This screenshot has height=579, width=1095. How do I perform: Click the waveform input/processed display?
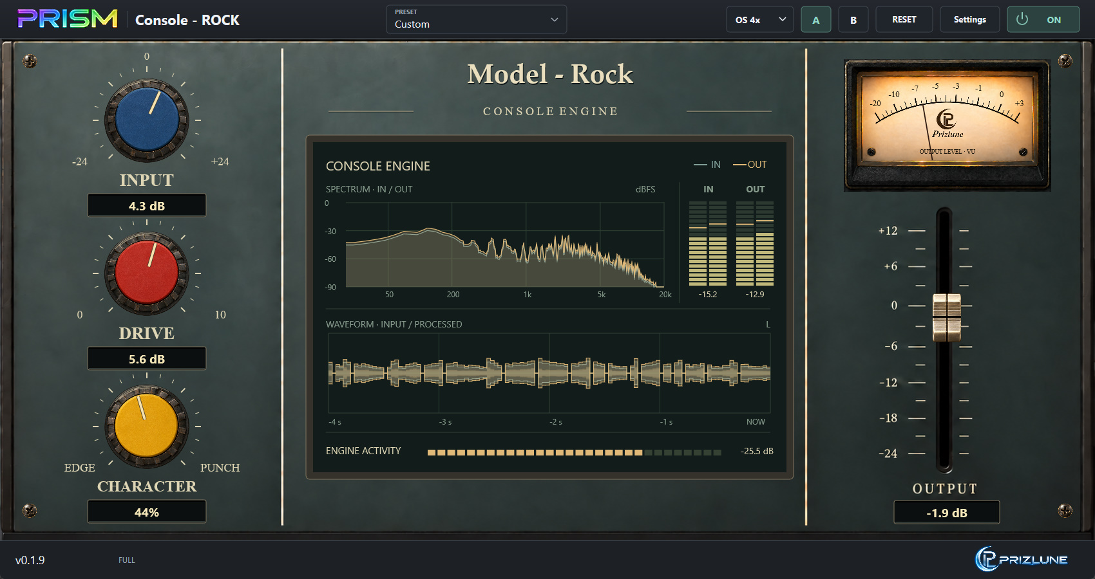(x=549, y=373)
